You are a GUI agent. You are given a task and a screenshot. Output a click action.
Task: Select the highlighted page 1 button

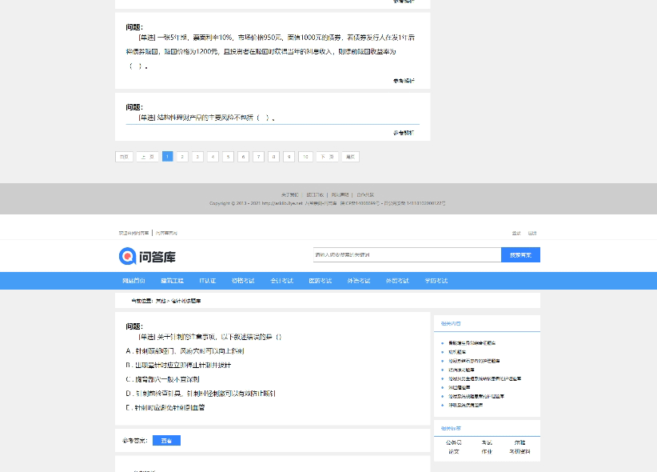(167, 157)
